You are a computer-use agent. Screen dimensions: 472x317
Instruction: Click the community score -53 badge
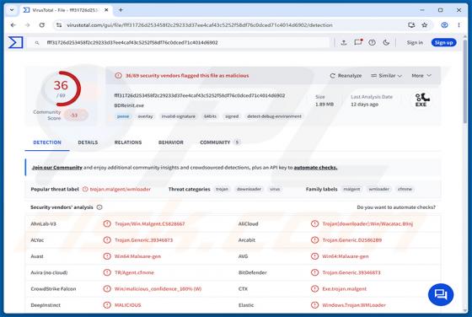click(75, 115)
